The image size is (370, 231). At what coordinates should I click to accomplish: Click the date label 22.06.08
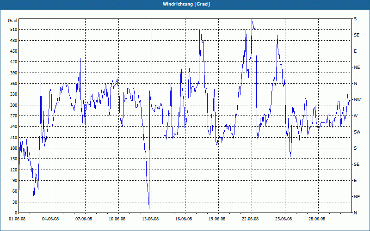(250, 219)
